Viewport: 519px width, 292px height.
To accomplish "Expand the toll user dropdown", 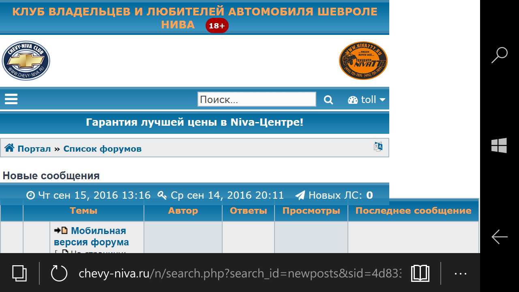I will pyautogui.click(x=367, y=100).
